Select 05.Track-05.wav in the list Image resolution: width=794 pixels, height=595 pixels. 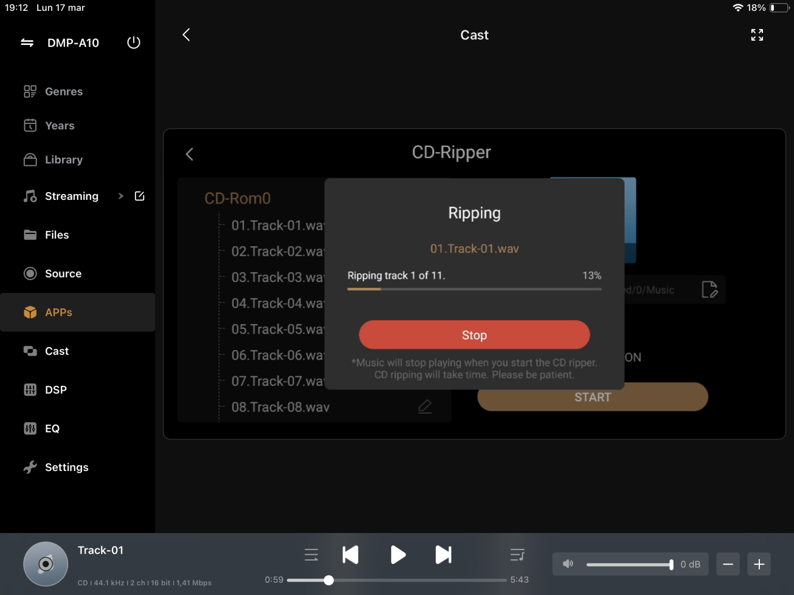tap(277, 329)
